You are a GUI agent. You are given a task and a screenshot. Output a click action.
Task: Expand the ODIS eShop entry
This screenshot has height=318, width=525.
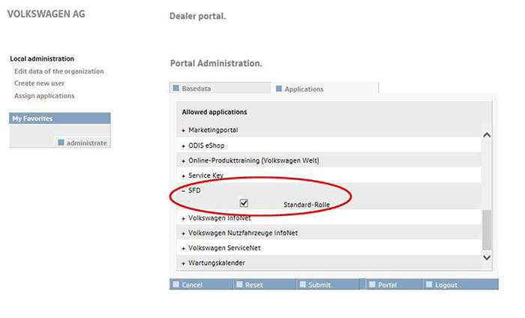[x=184, y=145]
